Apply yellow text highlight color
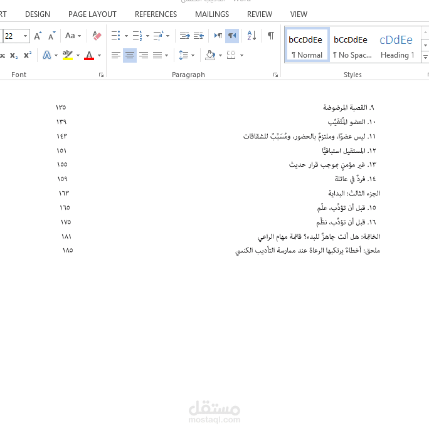 click(x=68, y=55)
